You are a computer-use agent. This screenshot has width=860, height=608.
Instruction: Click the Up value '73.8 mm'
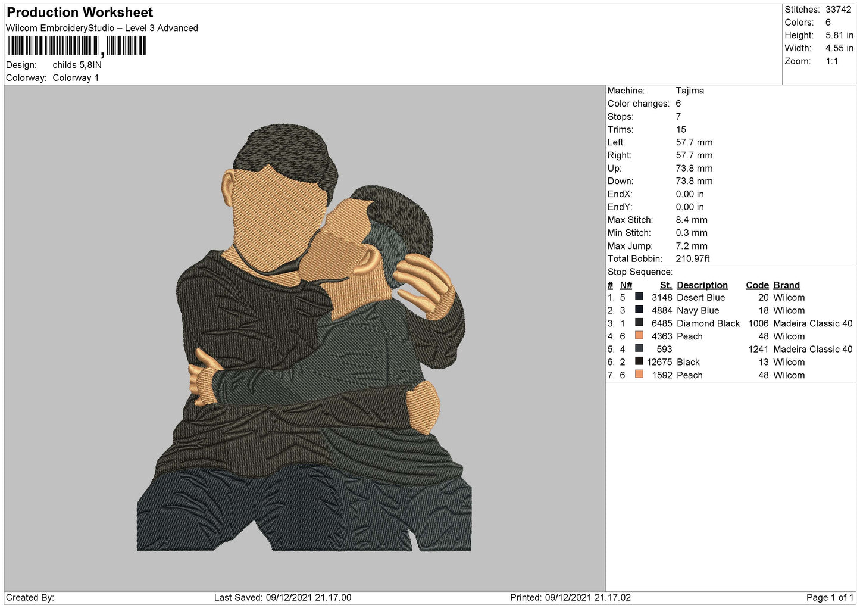pyautogui.click(x=694, y=169)
